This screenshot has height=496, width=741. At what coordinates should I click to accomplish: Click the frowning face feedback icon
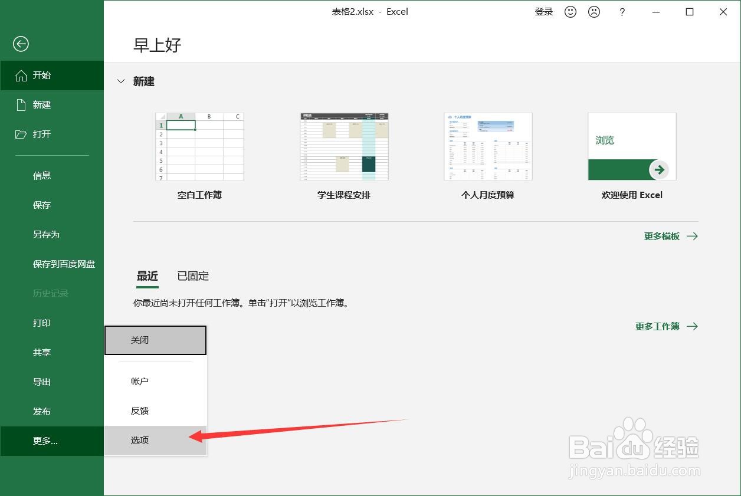pos(594,12)
